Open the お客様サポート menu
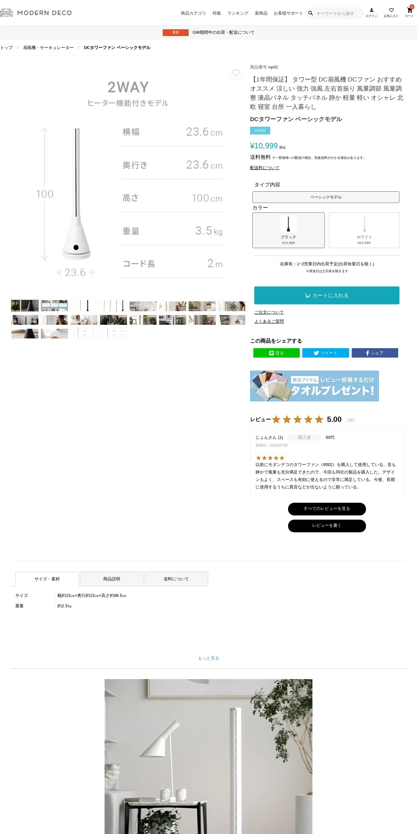Viewport: 417px width, 834px height. [x=288, y=13]
